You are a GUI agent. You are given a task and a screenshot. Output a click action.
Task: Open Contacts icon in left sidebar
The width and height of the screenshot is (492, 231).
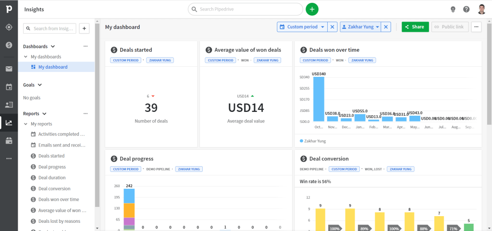(x=9, y=105)
